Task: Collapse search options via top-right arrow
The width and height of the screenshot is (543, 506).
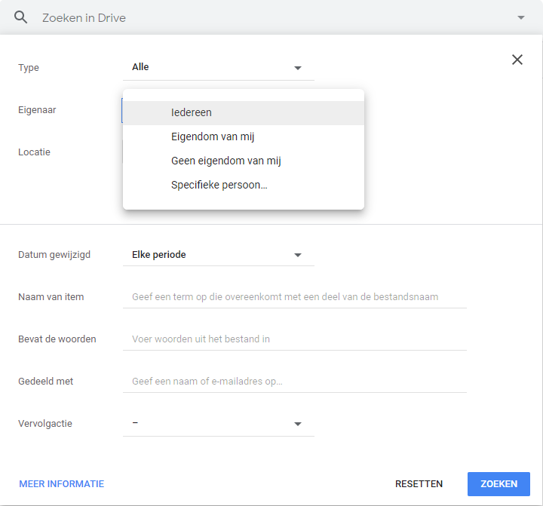Action: [521, 17]
